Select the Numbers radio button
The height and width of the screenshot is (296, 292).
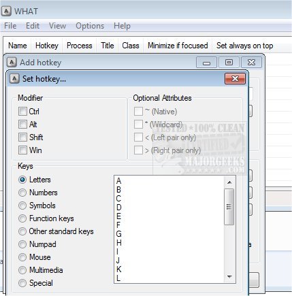coord(22,193)
